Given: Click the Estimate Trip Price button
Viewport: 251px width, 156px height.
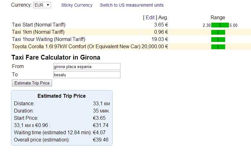Looking at the screenshot, I should [x=32, y=83].
